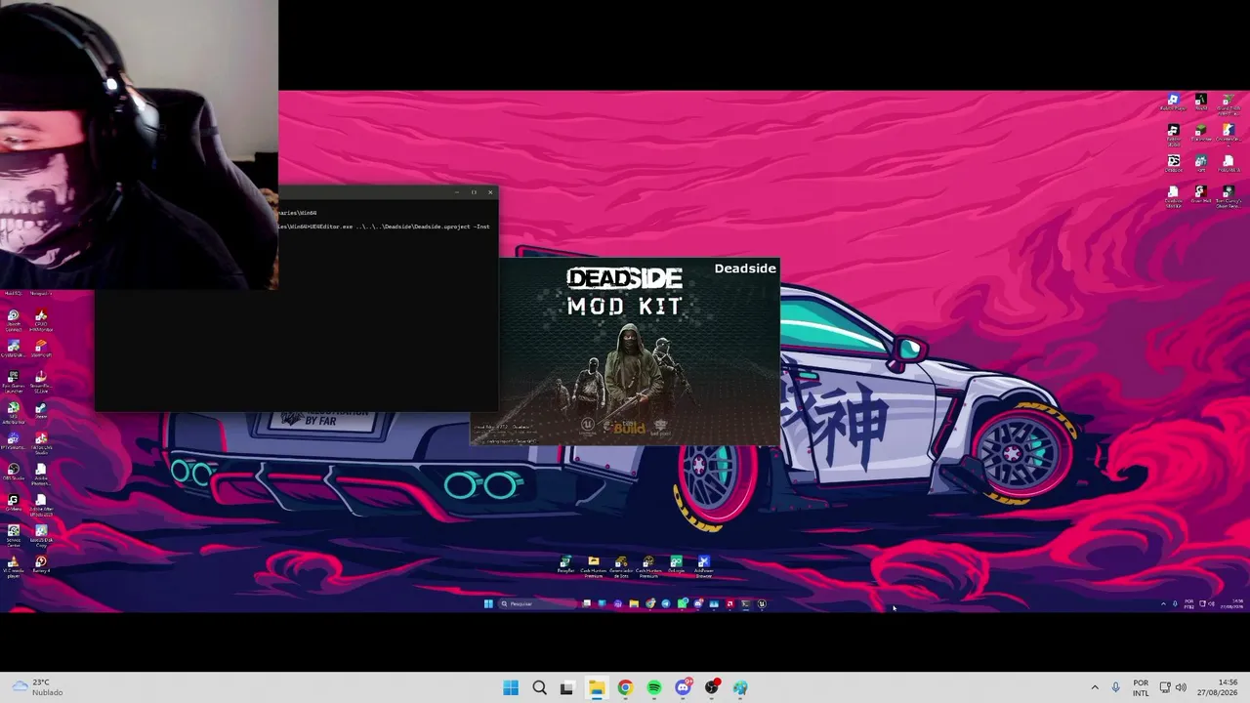
Task: Open the Deadside DS desktop icon
Action: point(1174,163)
